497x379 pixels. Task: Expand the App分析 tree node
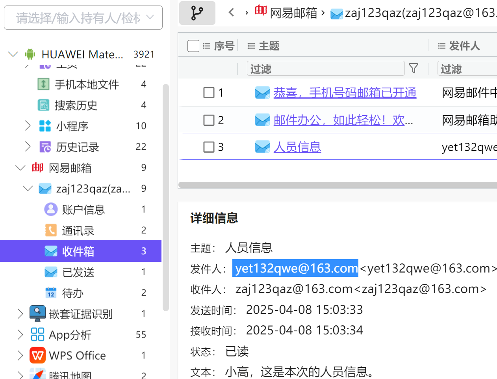click(x=20, y=335)
